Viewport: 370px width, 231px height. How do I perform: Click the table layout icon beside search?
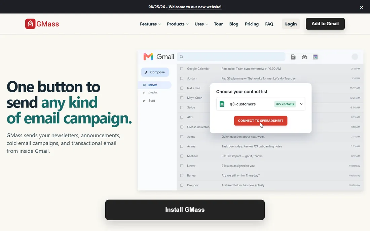315,57
